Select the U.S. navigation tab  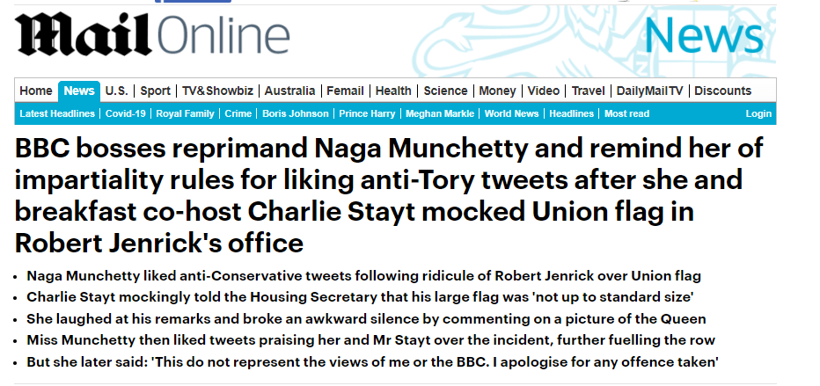(x=116, y=91)
